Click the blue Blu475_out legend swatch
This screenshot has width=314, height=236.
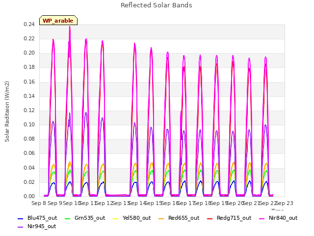21,218
